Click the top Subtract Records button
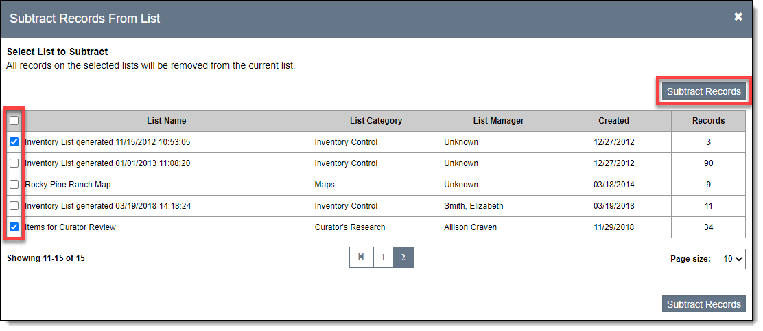This screenshot has height=331, width=763. click(x=703, y=91)
